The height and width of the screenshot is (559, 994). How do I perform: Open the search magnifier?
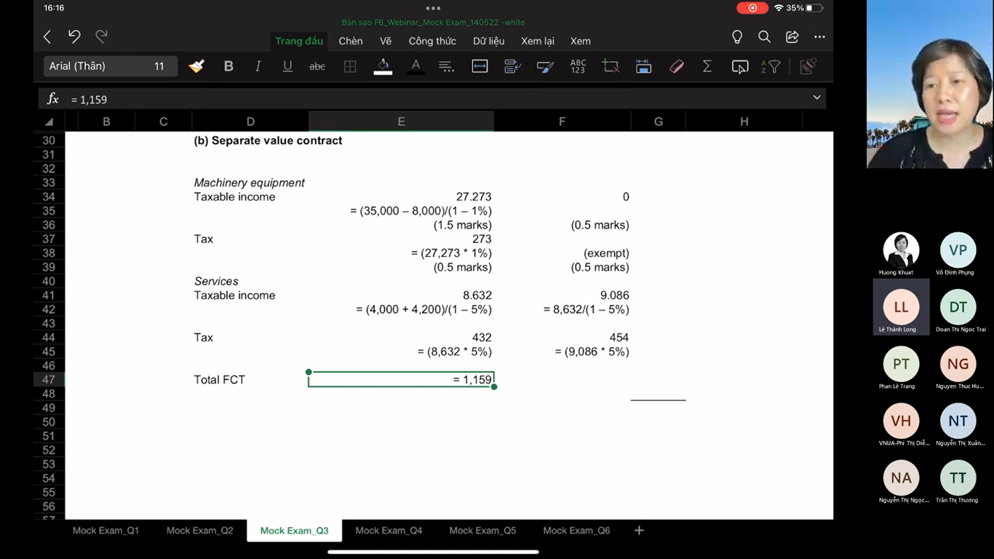(x=764, y=36)
